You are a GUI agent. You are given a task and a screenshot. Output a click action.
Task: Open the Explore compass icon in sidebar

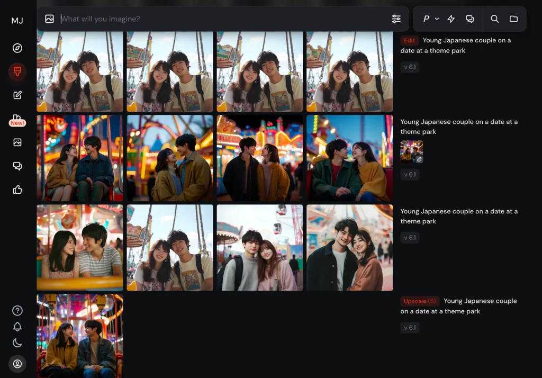click(x=17, y=48)
